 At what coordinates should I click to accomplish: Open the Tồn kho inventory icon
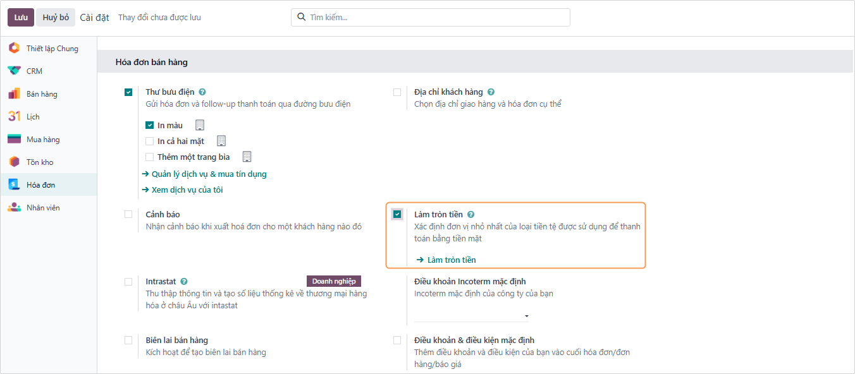click(14, 162)
